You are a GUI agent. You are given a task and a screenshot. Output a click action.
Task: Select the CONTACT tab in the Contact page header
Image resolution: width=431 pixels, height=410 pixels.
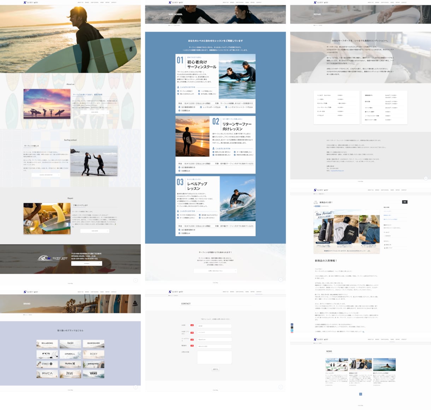[x=259, y=292]
